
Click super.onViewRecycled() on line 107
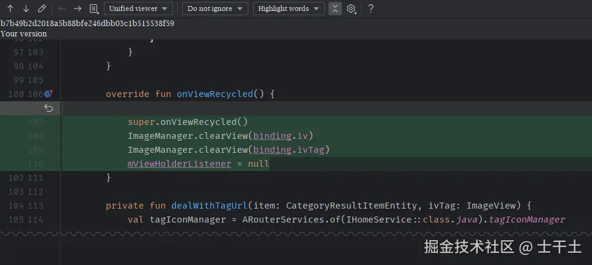(x=188, y=122)
